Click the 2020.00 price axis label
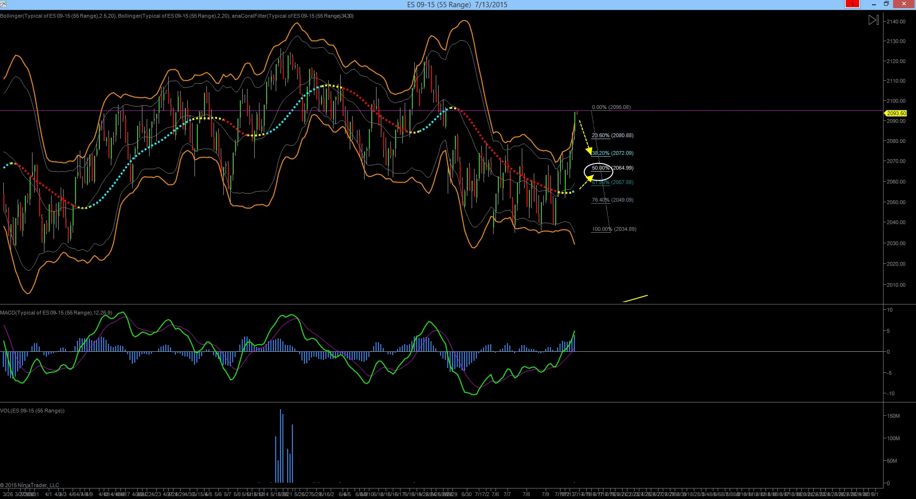This screenshot has height=499, width=916. [x=896, y=264]
